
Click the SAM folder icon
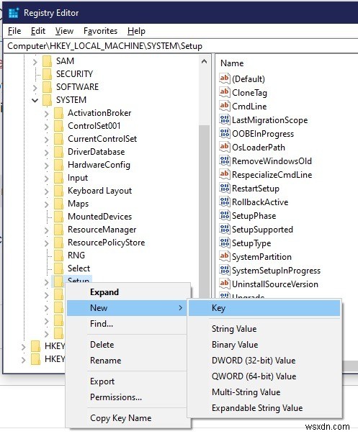pos(48,61)
